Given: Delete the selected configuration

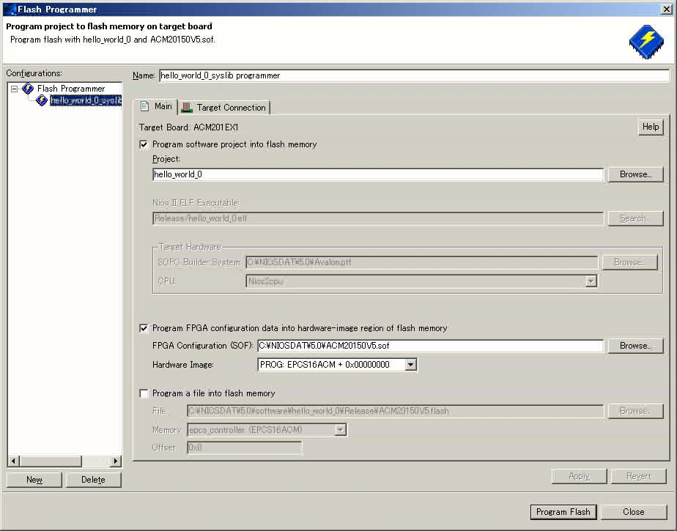Looking at the screenshot, I should [x=93, y=480].
